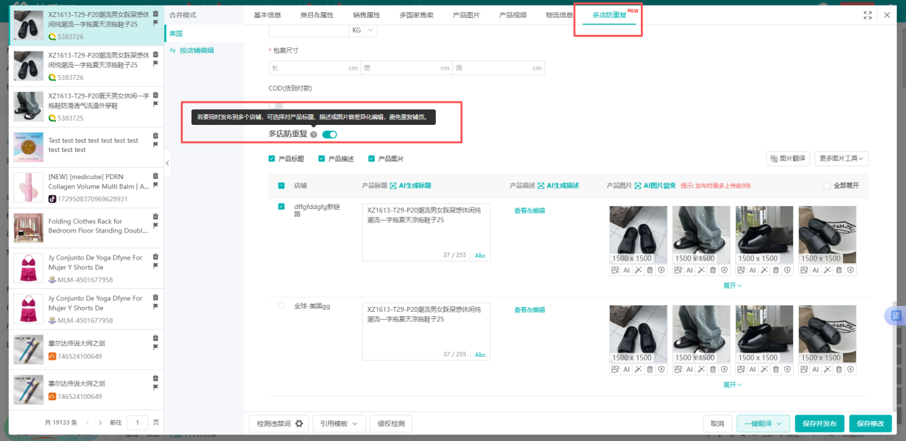This screenshot has width=906, height=441.
Task: Delete the 5383725 slipper product from list
Action: pyautogui.click(x=156, y=94)
